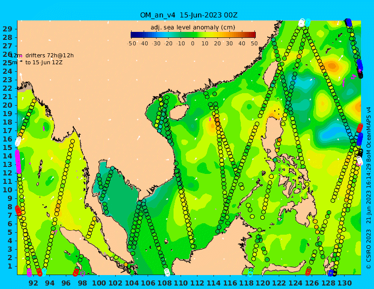Select the positive 30 colorbar tick label
Screen dimensions: 374x289
[229, 43]
